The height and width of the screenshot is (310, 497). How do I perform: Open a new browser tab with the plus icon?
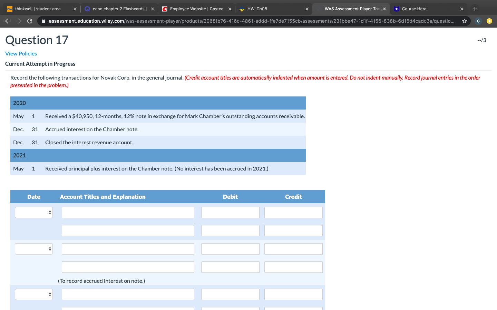(475, 9)
